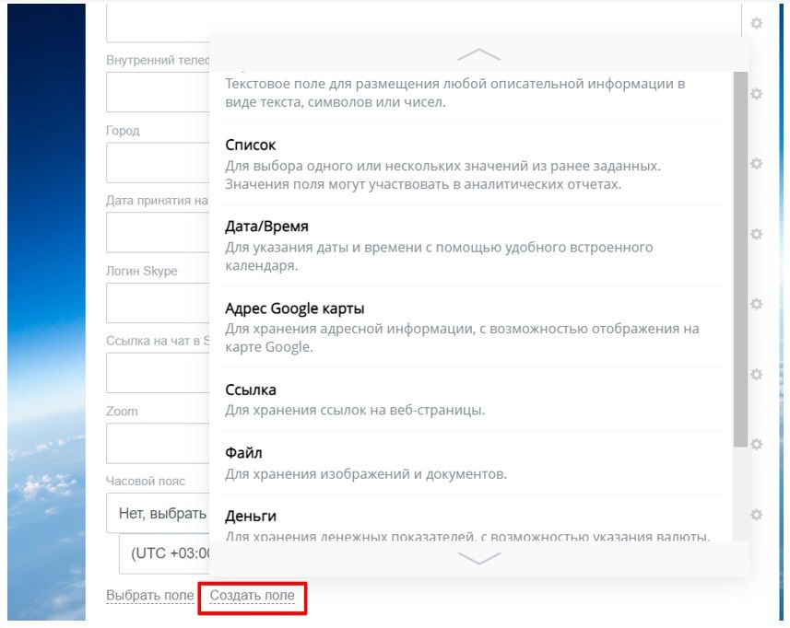Click gear icon beside Дата принятия field
This screenshot has height=628, width=790.
pos(756,234)
